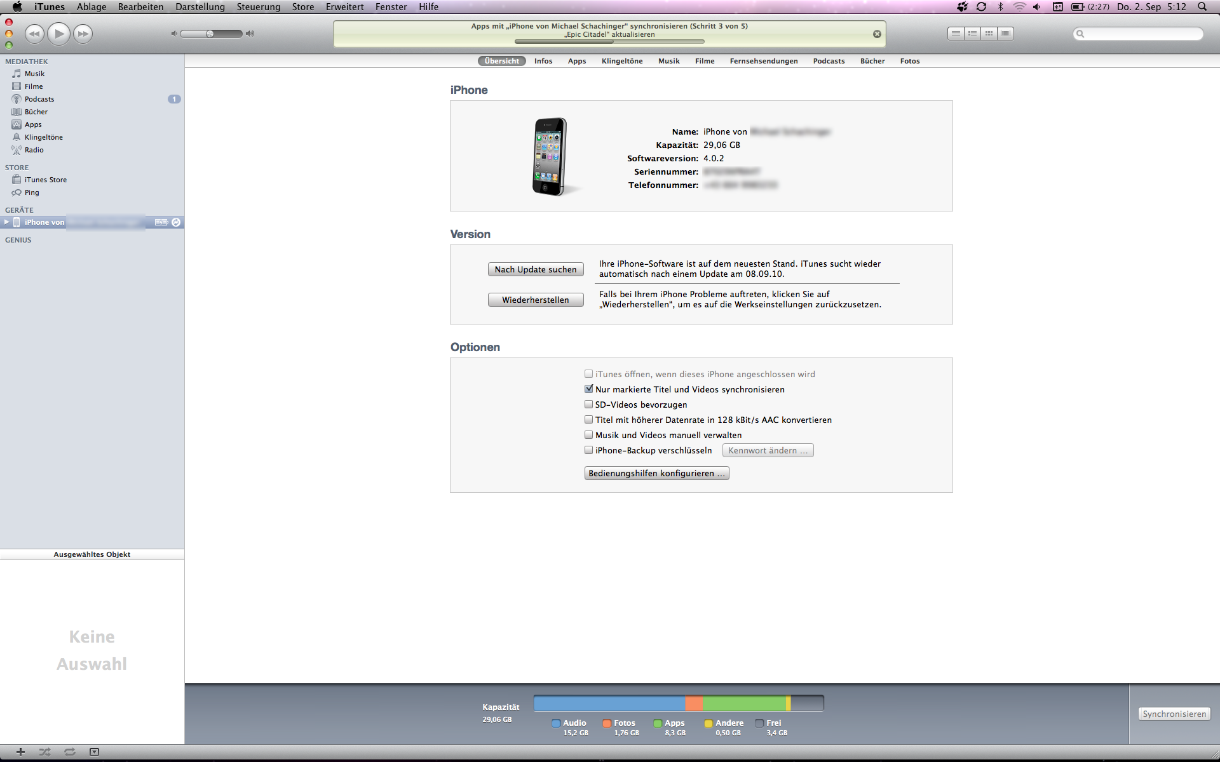This screenshot has width=1220, height=762.
Task: Select the Infos tab
Action: 543,61
